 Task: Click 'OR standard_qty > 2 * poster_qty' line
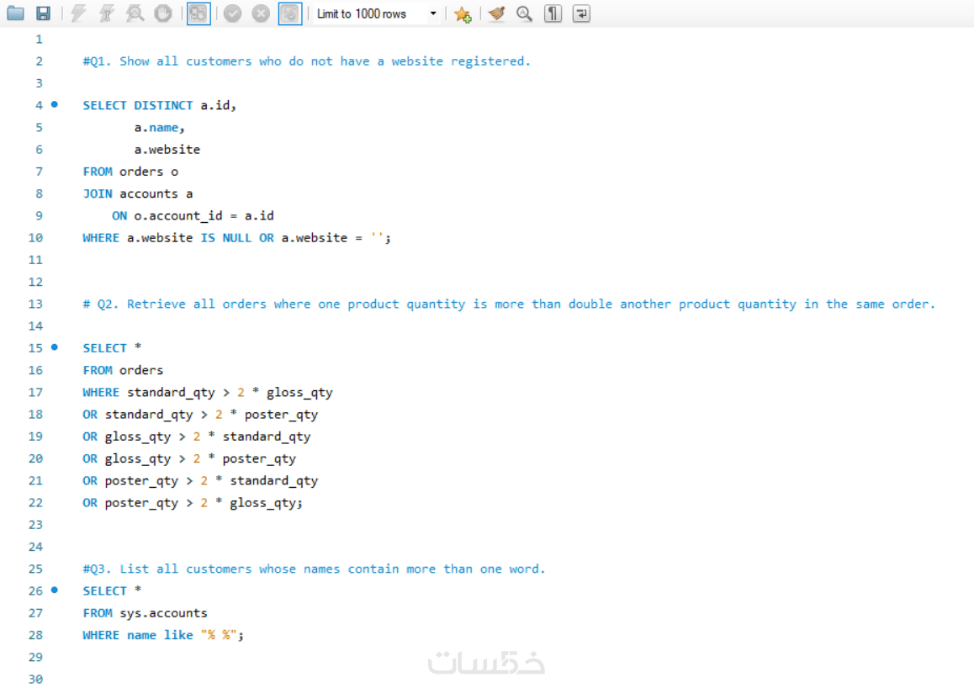click(200, 414)
